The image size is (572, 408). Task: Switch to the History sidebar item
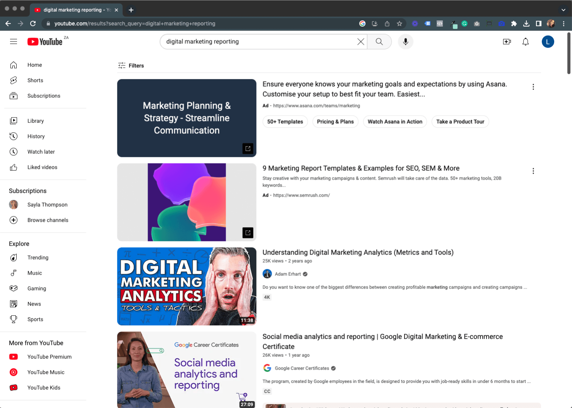[x=36, y=136]
